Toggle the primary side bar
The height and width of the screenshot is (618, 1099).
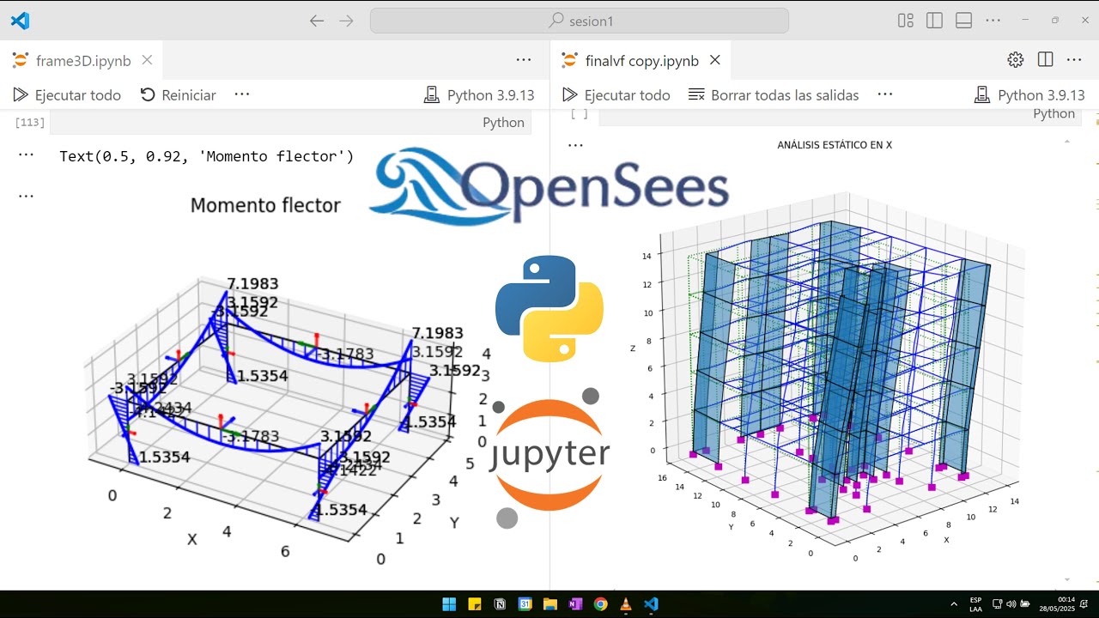pos(935,21)
